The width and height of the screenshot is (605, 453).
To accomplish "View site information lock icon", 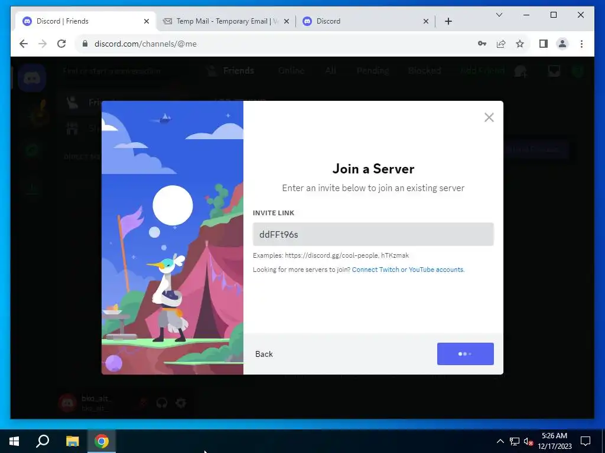I will point(85,44).
